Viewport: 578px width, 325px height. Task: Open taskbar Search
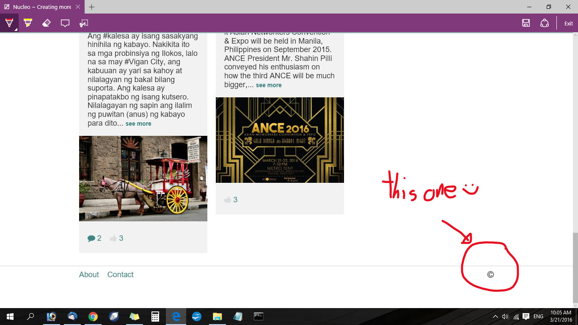pos(30,317)
